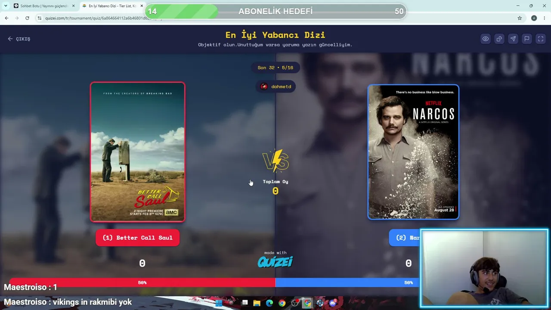The image size is (551, 310).
Task: Open the Chrome three-dot menu
Action: (x=545, y=18)
